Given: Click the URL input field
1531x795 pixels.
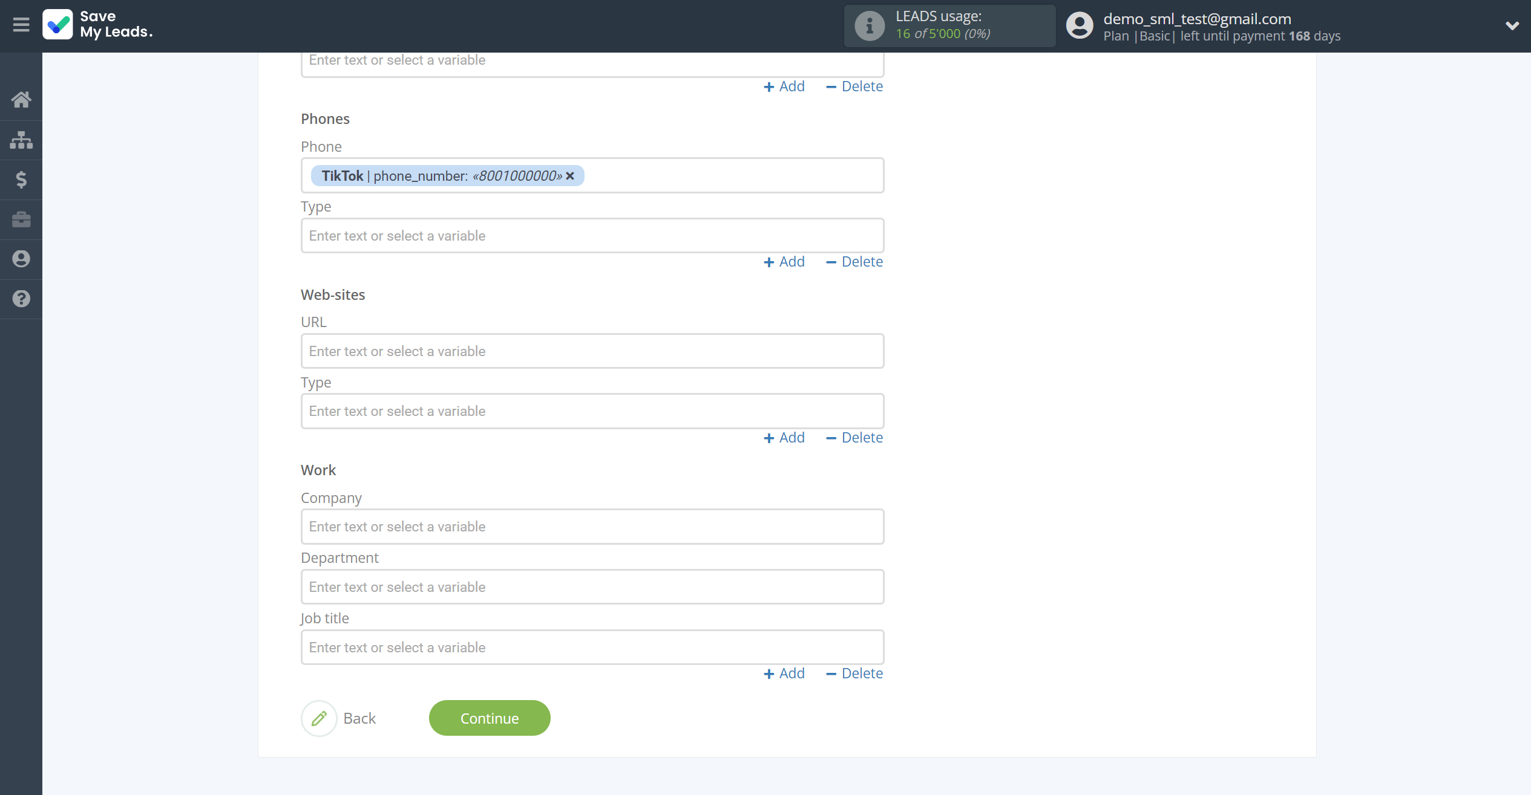Looking at the screenshot, I should click(x=592, y=351).
